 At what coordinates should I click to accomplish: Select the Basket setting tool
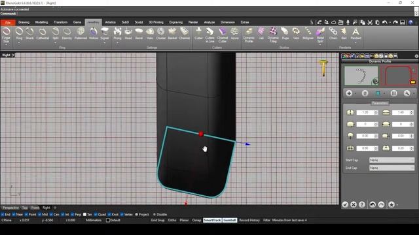[x=172, y=34]
